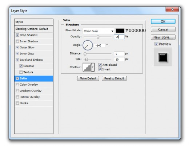Enable the Pattern Overlay checkbox
This screenshot has height=146, width=189.
pos(17,97)
